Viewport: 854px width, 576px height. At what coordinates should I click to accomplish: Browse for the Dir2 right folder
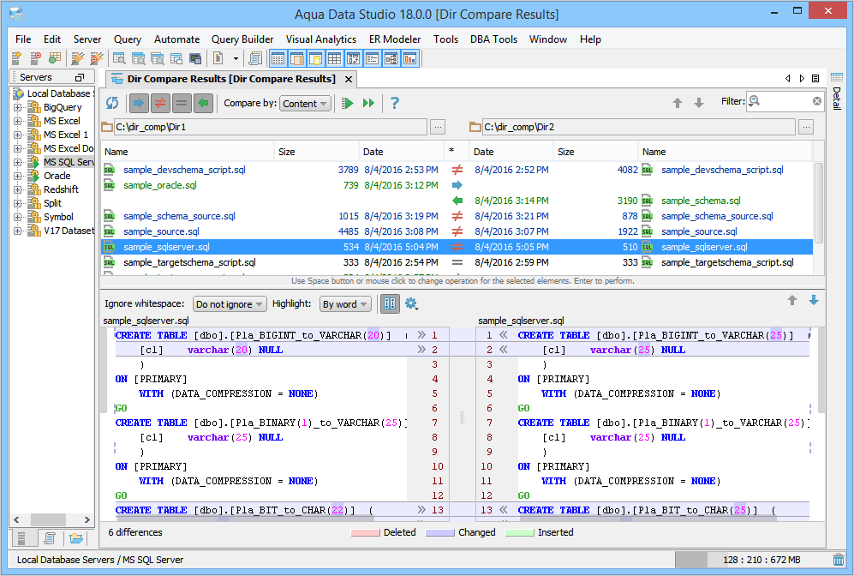pos(806,127)
